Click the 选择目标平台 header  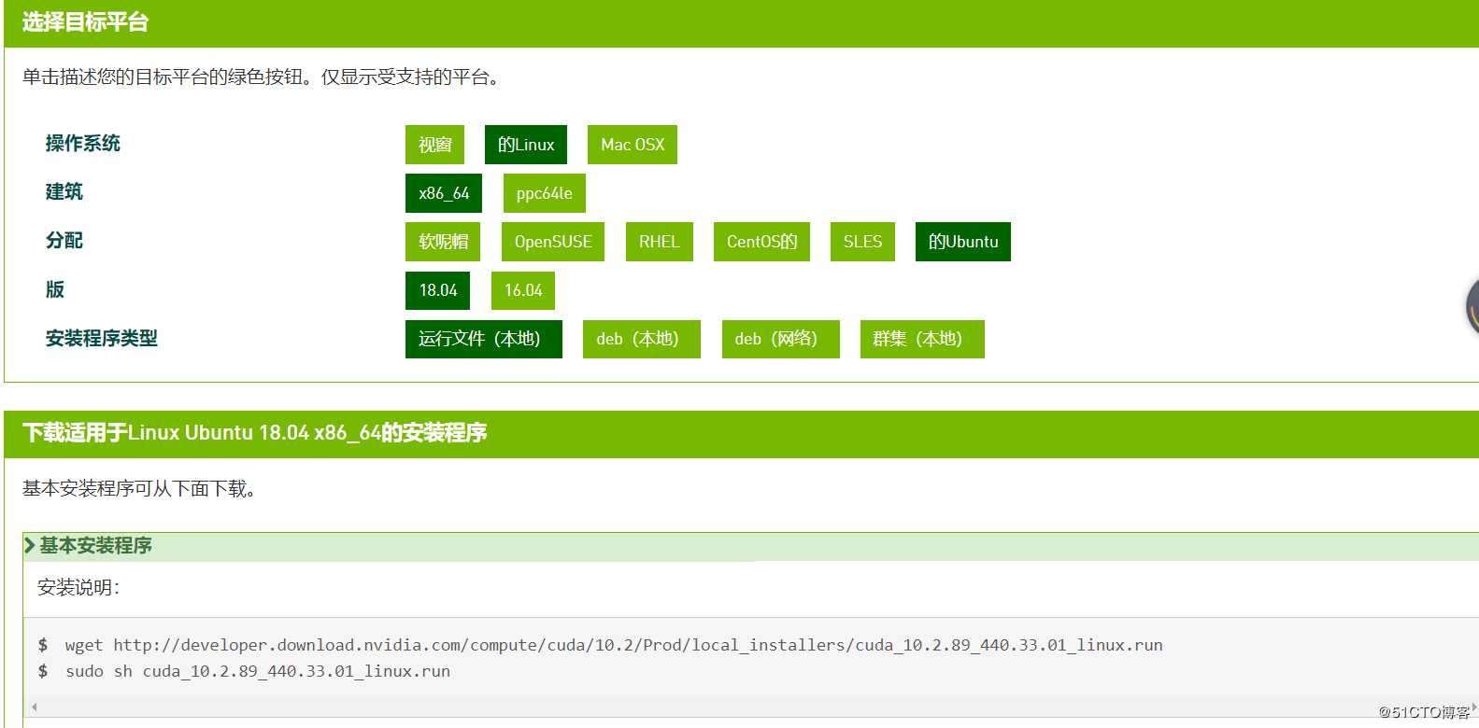[x=86, y=22]
